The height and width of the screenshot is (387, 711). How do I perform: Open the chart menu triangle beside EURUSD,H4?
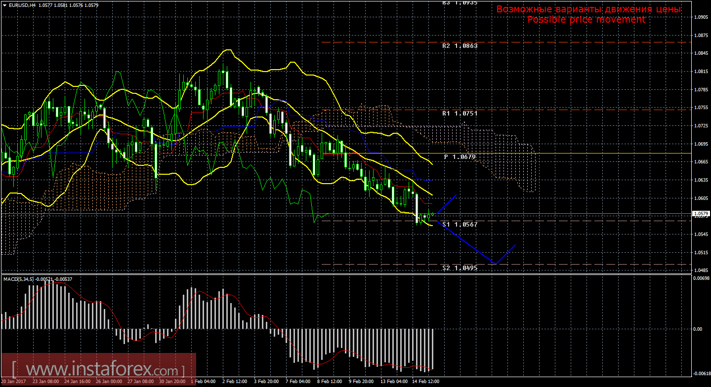click(x=4, y=5)
